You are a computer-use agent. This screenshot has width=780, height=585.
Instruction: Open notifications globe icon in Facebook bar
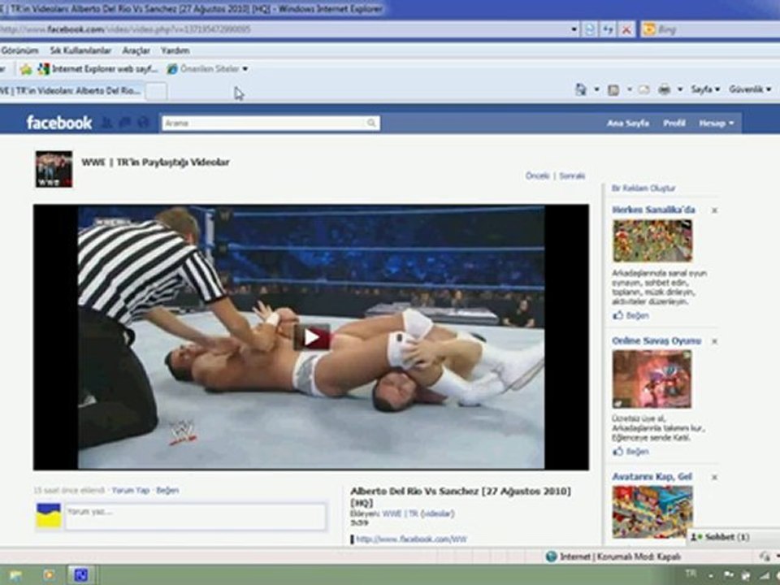[x=143, y=123]
